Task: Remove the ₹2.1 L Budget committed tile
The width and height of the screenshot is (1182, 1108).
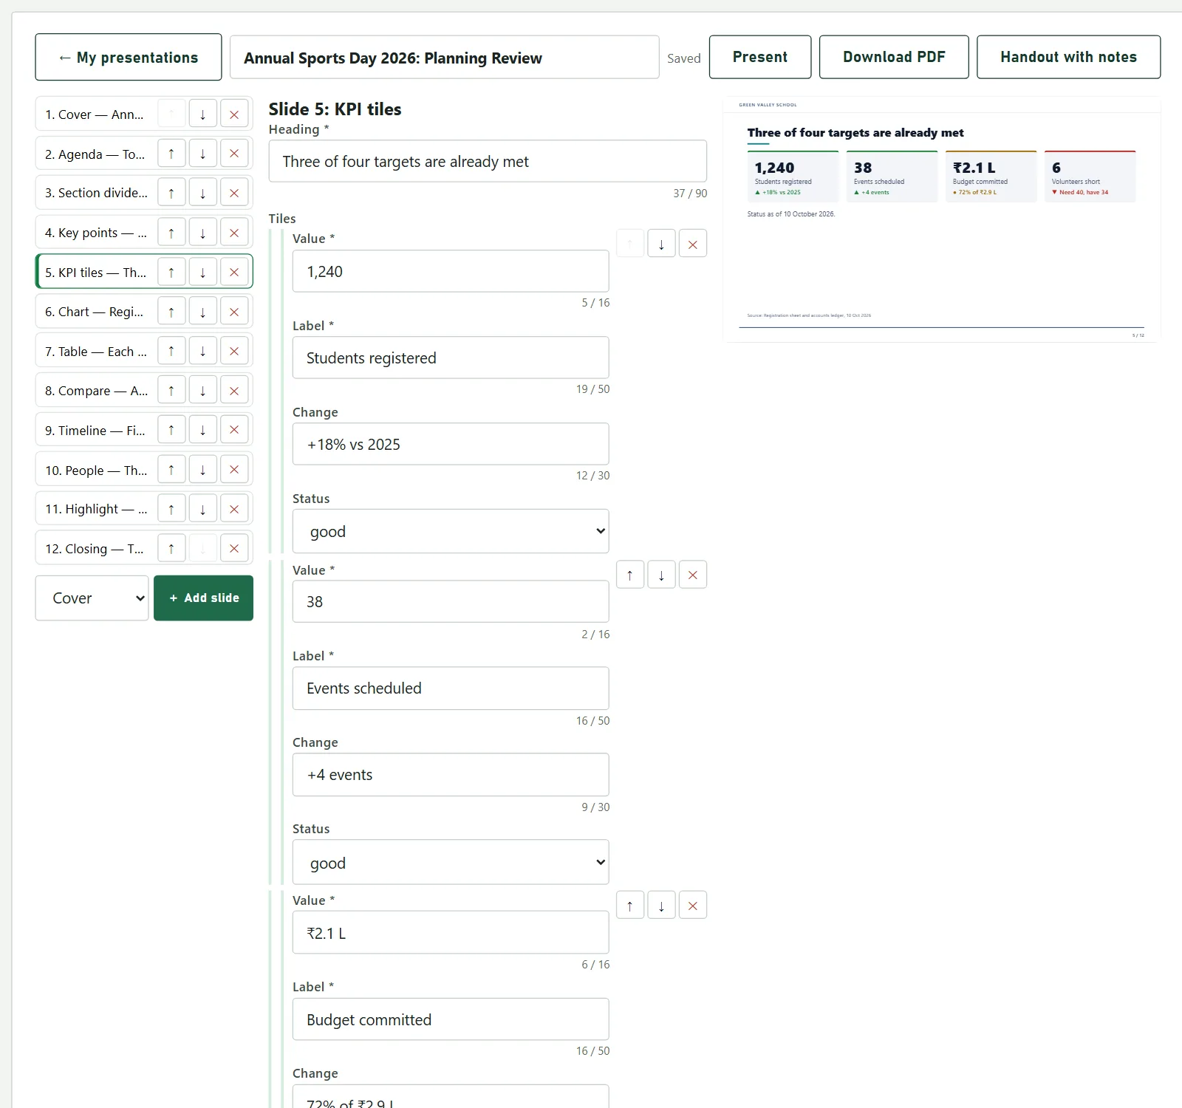Action: [x=693, y=905]
